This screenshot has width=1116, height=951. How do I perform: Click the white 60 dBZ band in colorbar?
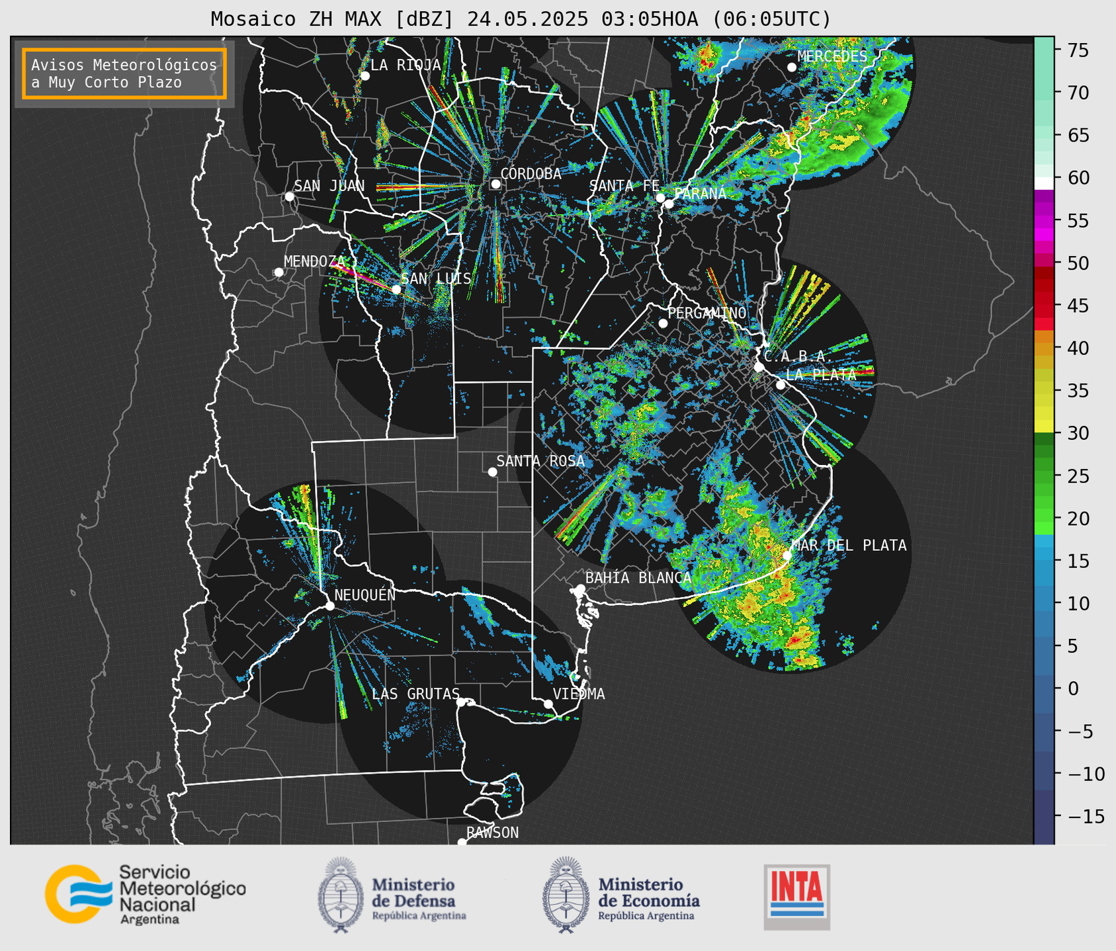point(1044,183)
